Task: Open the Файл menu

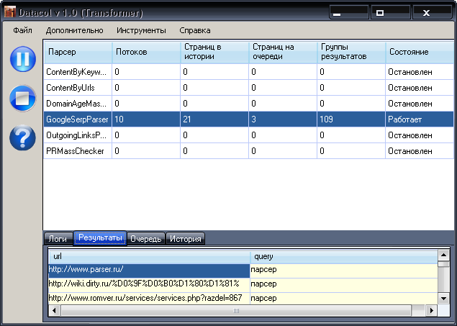Action: (22, 31)
